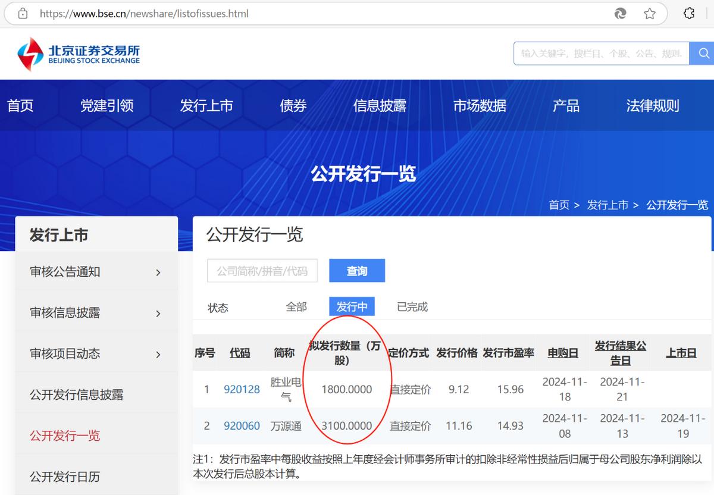Click the bookmark star in address bar
714x495 pixels.
(x=649, y=12)
